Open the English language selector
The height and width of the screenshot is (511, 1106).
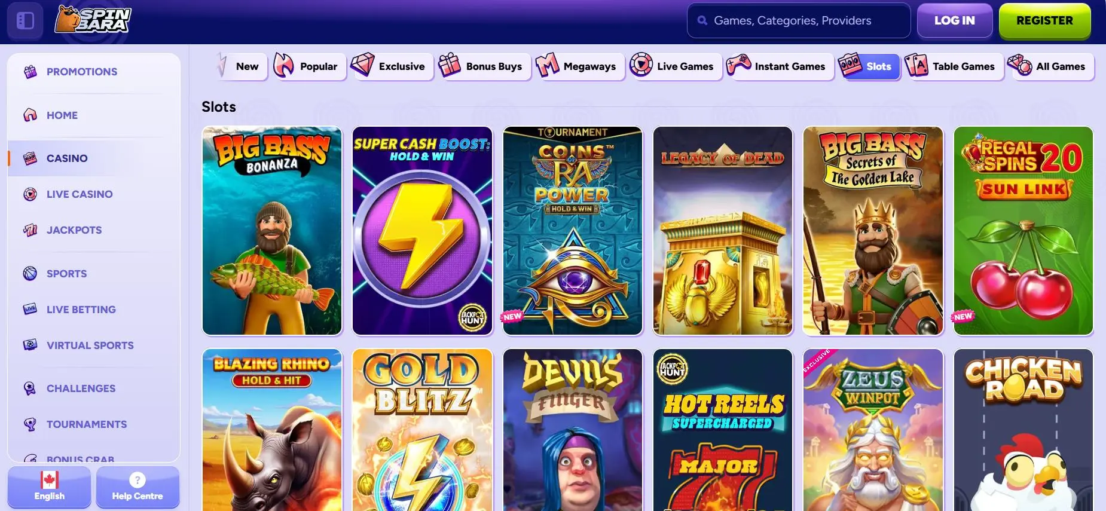click(49, 486)
